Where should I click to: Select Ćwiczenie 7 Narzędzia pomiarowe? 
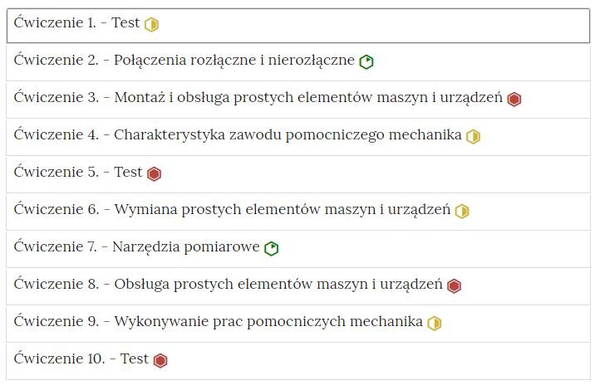point(298,249)
